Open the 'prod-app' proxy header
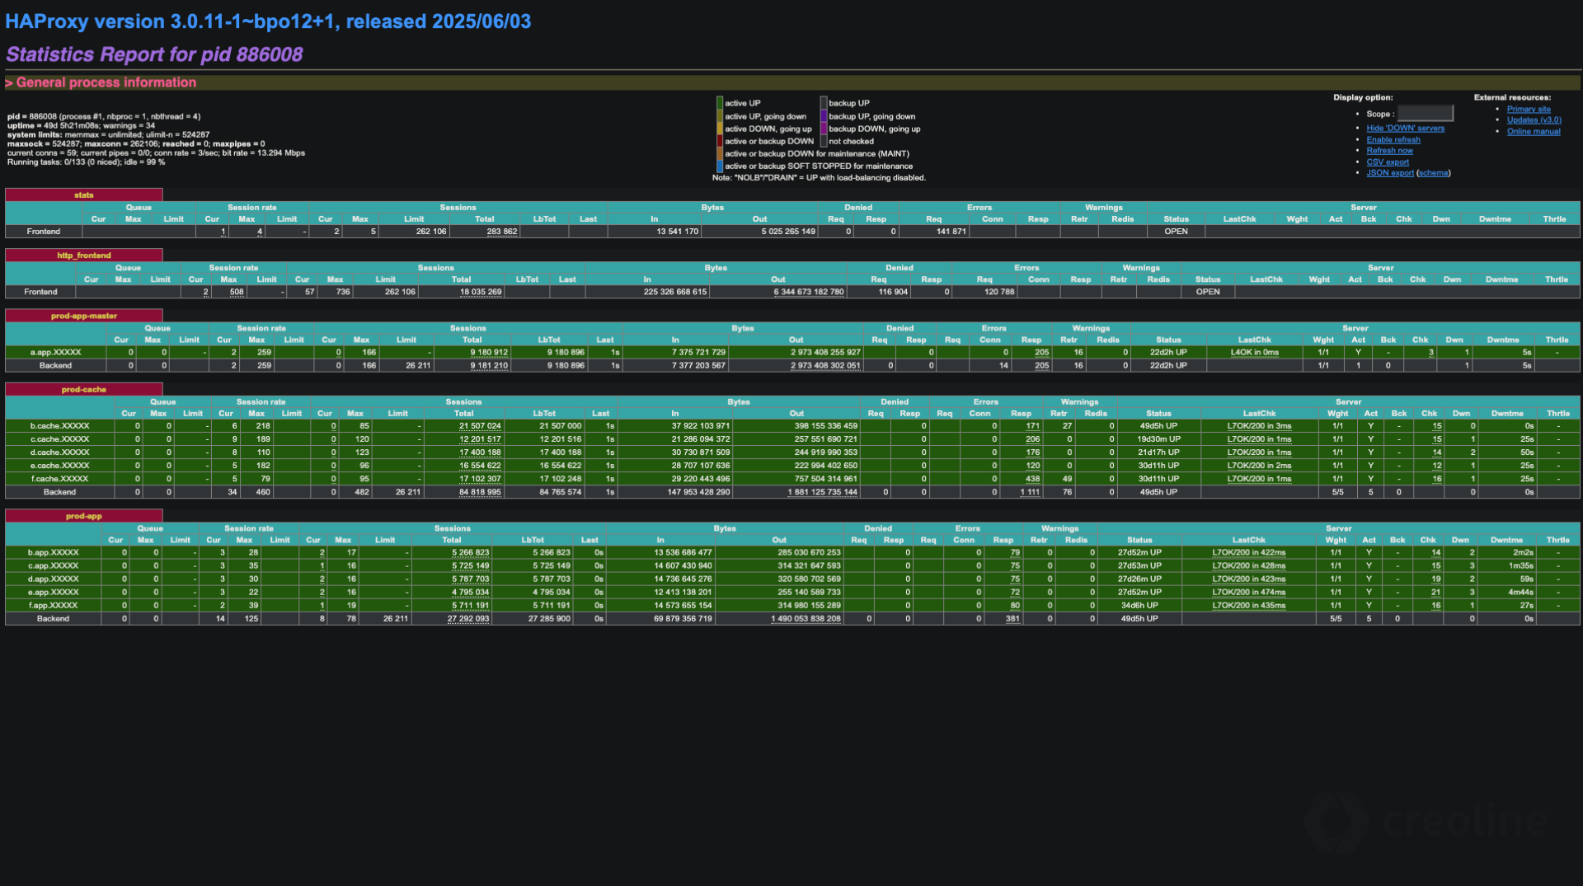This screenshot has height=886, width=1583. [x=84, y=516]
